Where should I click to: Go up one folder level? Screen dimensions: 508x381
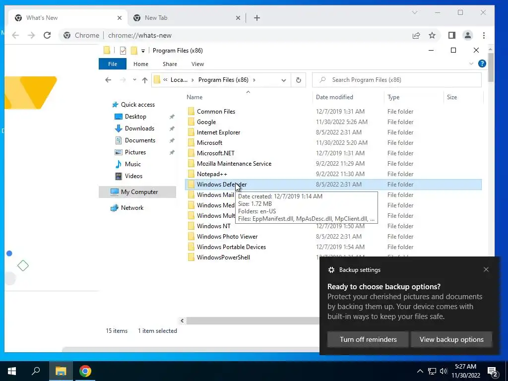(x=145, y=80)
